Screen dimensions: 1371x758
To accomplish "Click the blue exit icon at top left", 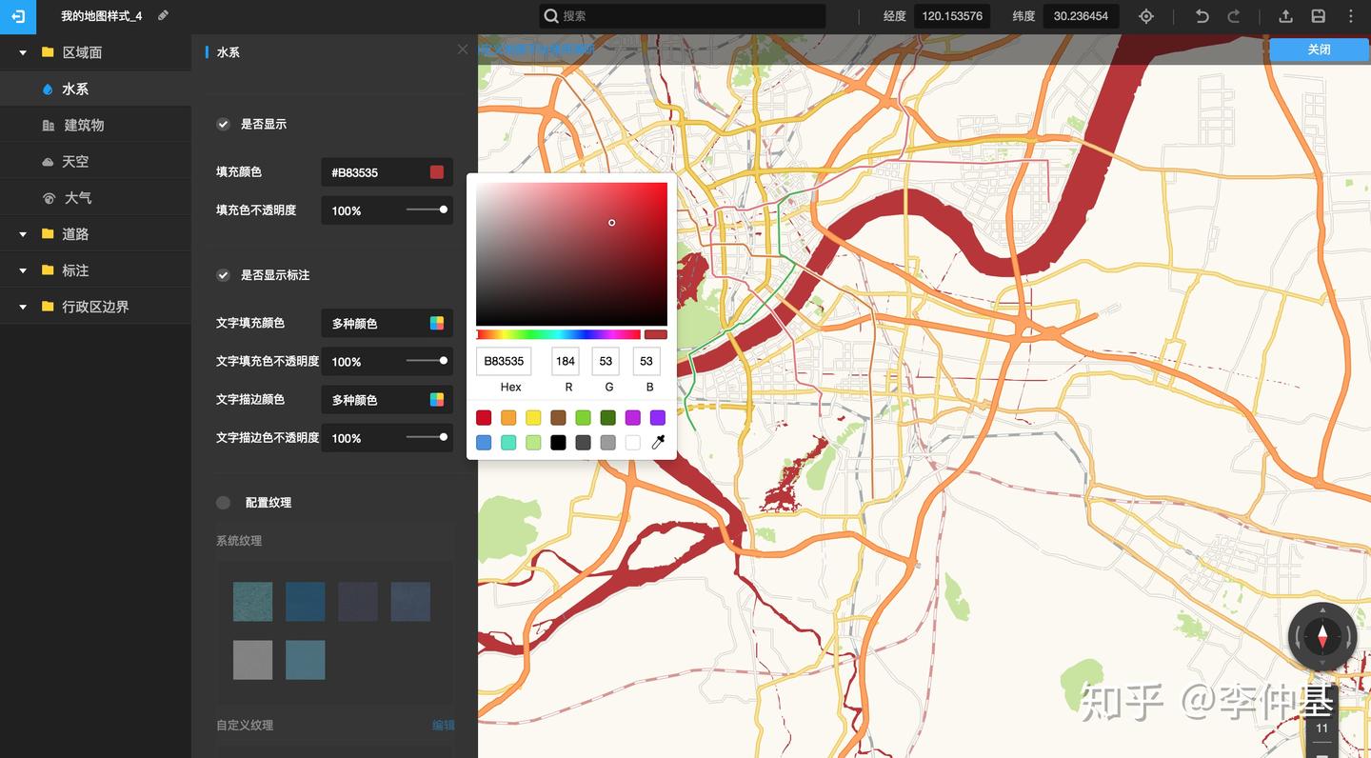I will [x=15, y=16].
